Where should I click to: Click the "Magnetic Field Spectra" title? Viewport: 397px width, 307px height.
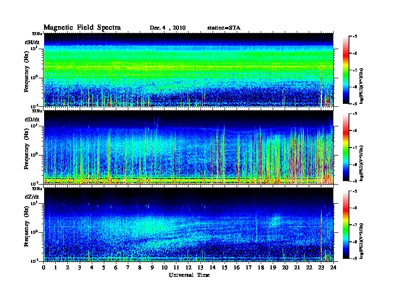[82, 28]
